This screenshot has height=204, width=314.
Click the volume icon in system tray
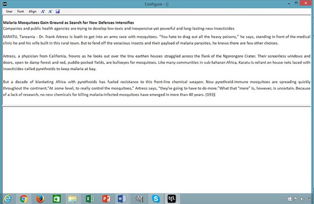click(x=303, y=199)
